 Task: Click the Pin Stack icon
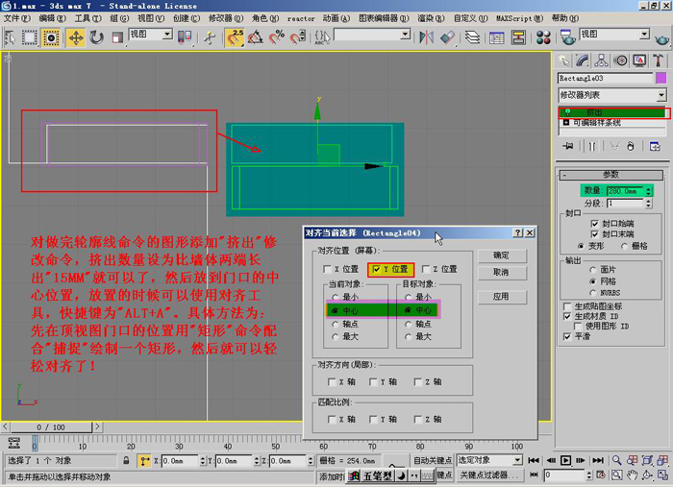click(x=568, y=147)
